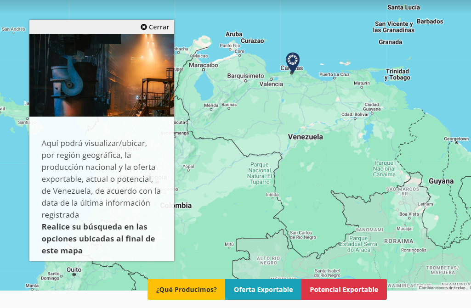Screen dimensions: 471x308
Task: Click the Maracaibo city label
Action: (x=204, y=65)
